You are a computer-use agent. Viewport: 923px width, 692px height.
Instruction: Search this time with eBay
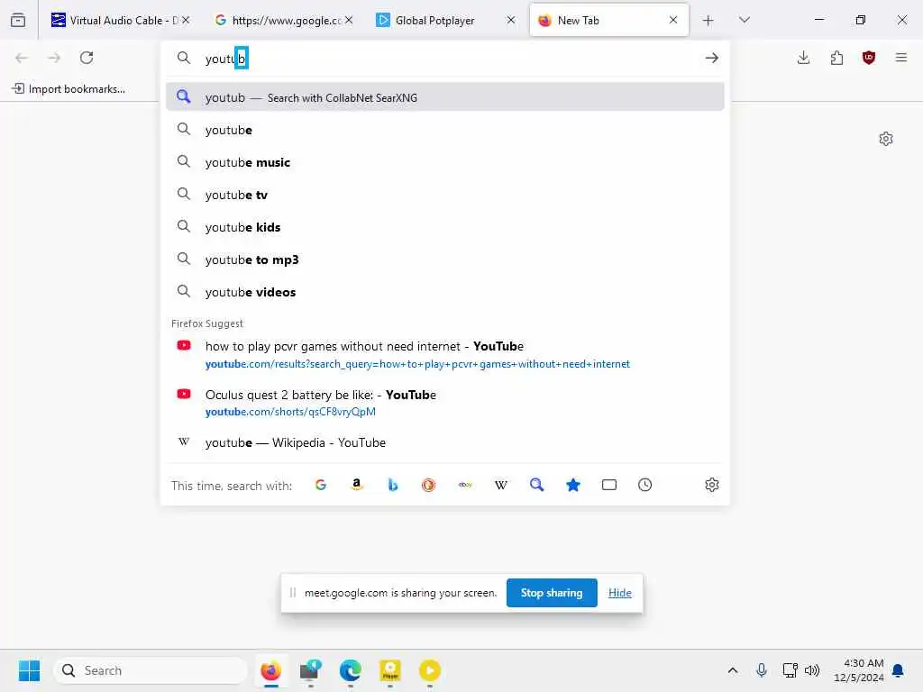[465, 485]
